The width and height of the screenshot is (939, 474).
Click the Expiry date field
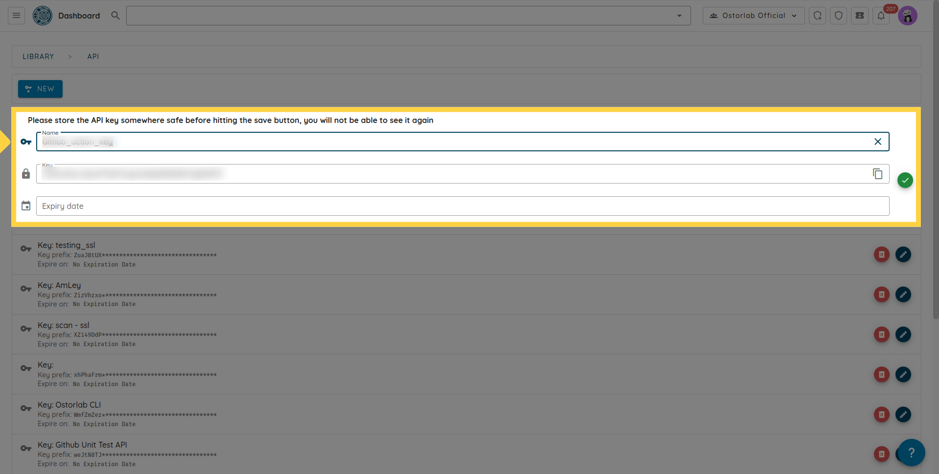[462, 206]
